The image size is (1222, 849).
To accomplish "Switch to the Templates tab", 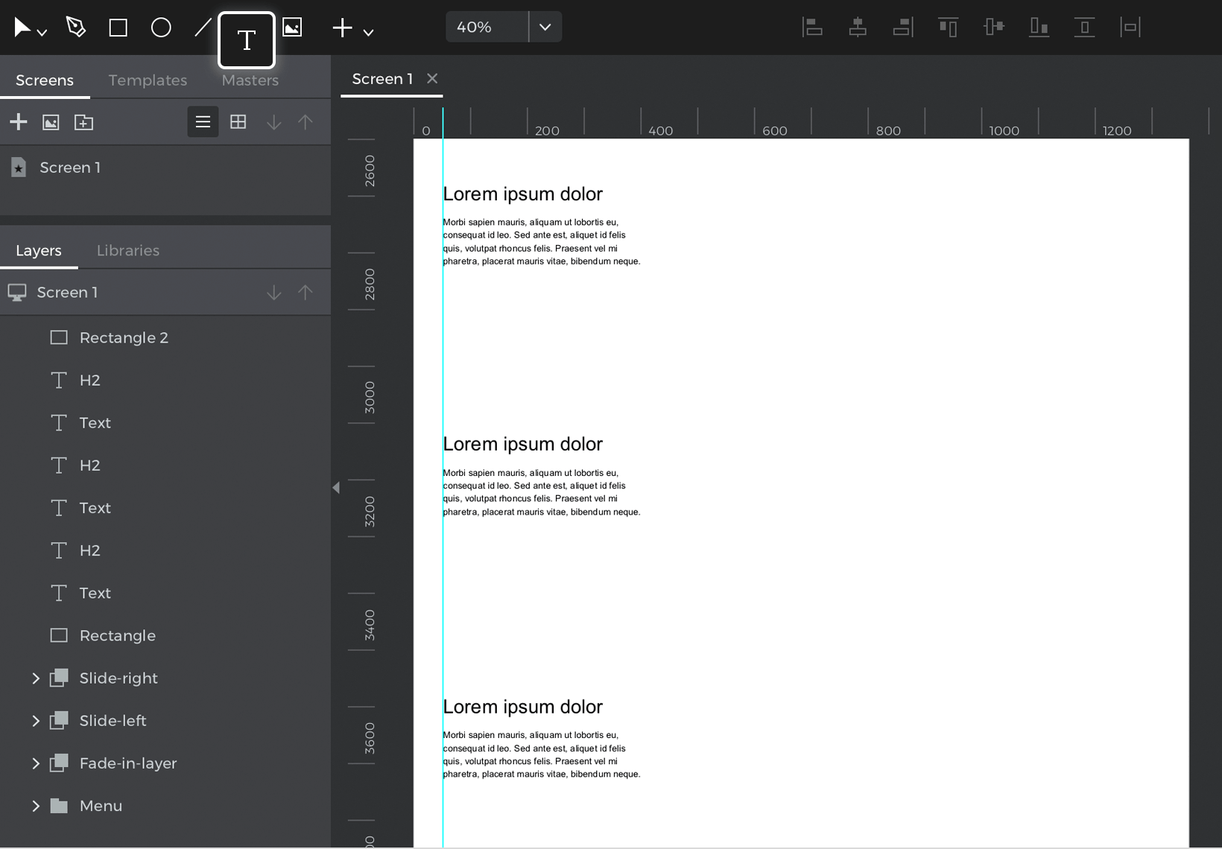I will coord(148,80).
